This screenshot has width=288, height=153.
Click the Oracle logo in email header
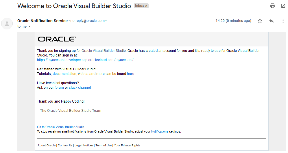pyautogui.click(x=57, y=39)
